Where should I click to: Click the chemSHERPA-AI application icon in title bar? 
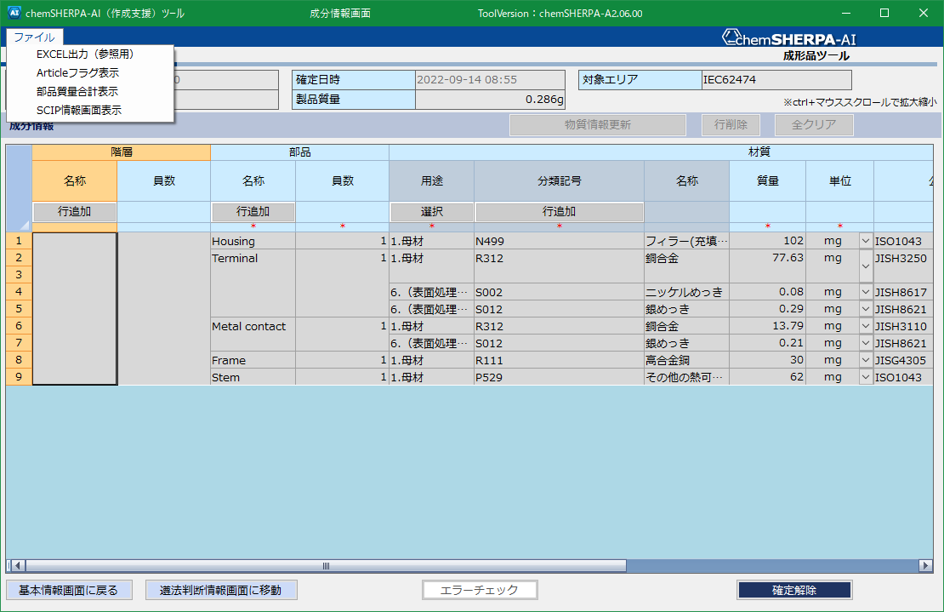[x=14, y=13]
